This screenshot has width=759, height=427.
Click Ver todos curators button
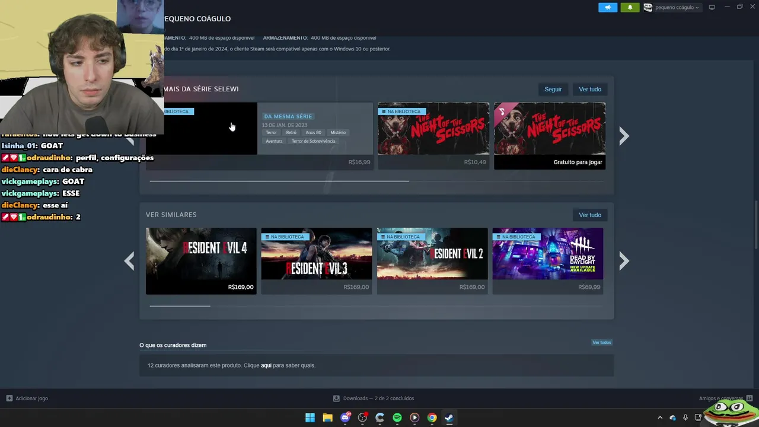click(x=601, y=342)
